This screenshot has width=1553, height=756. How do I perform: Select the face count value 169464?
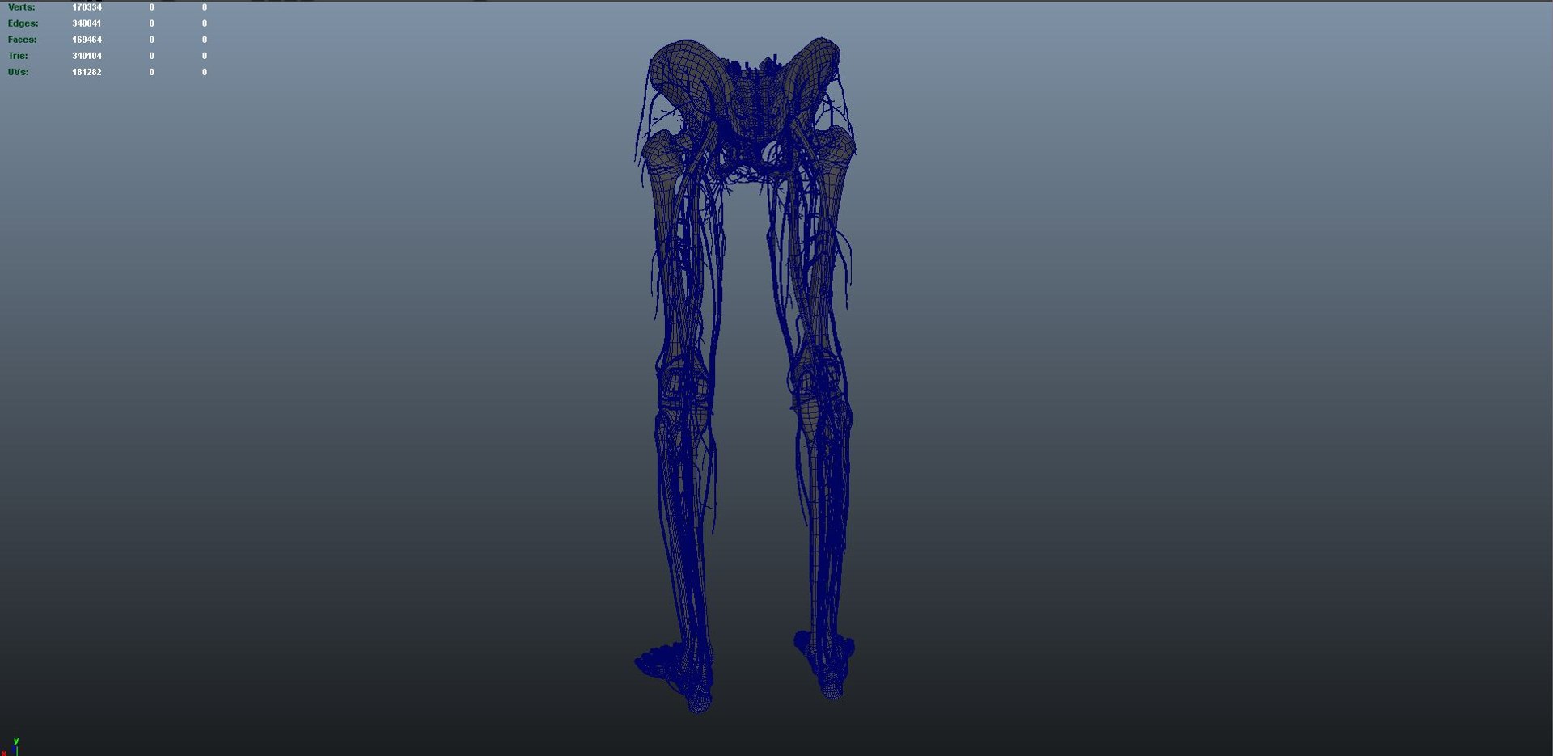pos(87,40)
